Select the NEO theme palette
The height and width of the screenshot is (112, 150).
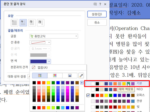pyautogui.click(x=117, y=89)
